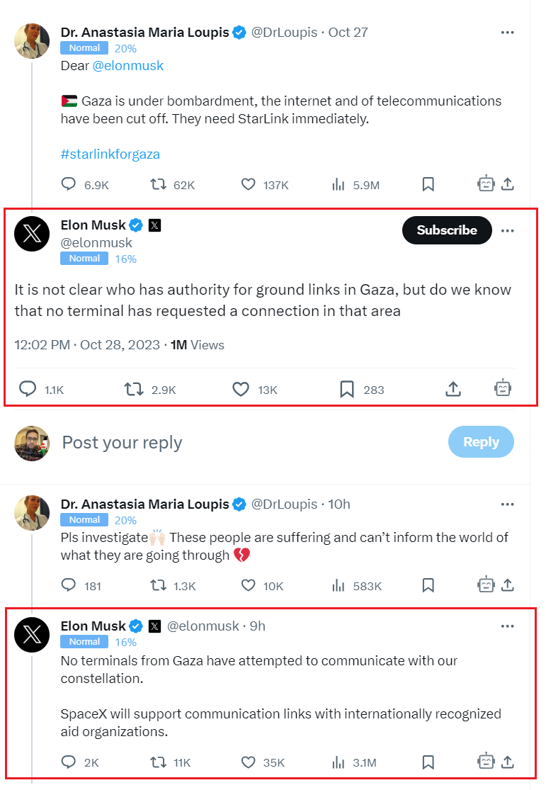Repost Elon Musk's main post with 2.9K reposts
Viewport: 546px width, 790px height.
click(134, 389)
